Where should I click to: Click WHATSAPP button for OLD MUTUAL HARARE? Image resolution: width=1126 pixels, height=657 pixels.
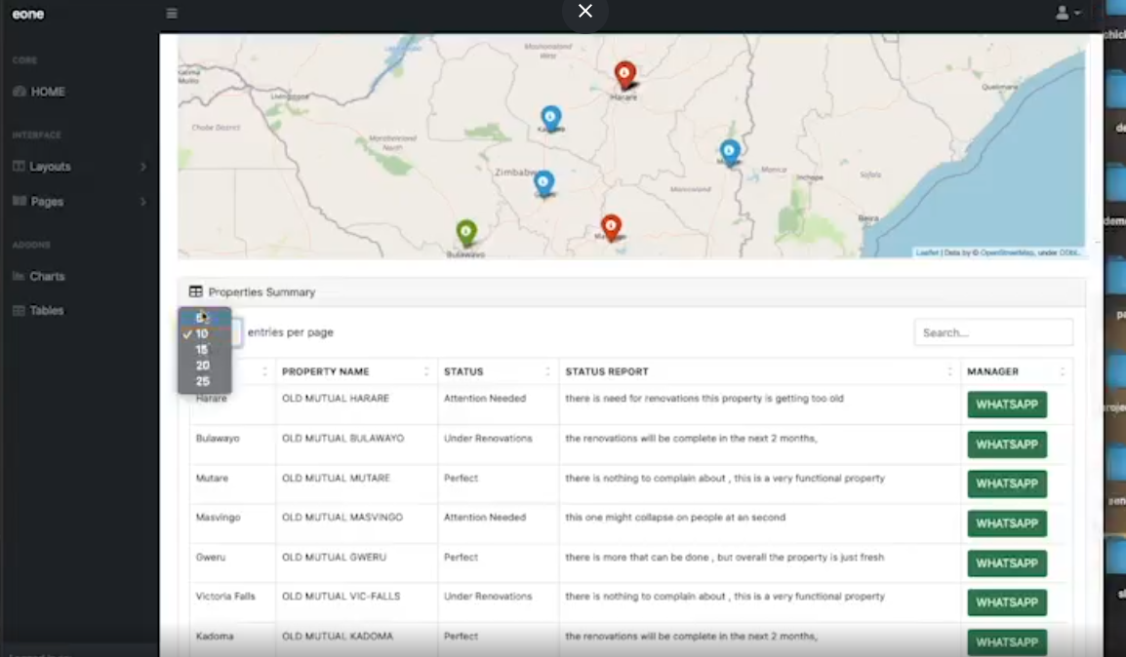1007,405
